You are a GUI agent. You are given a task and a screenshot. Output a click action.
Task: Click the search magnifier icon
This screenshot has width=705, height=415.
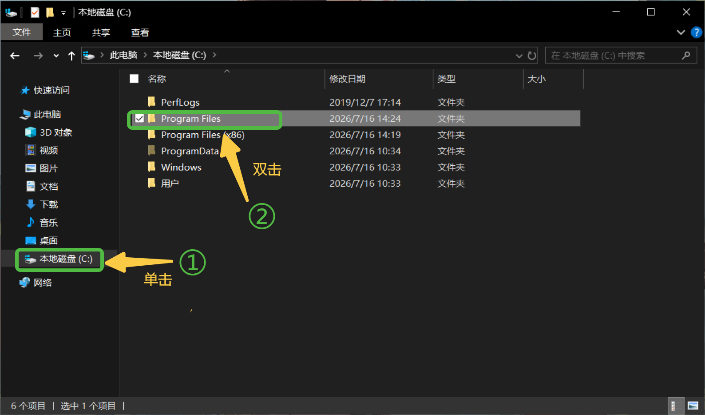686,56
